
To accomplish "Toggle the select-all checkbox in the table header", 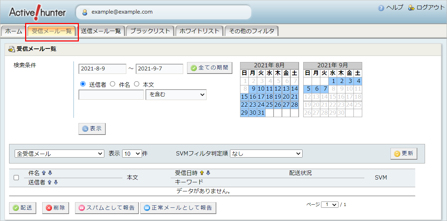I will 16,177.
